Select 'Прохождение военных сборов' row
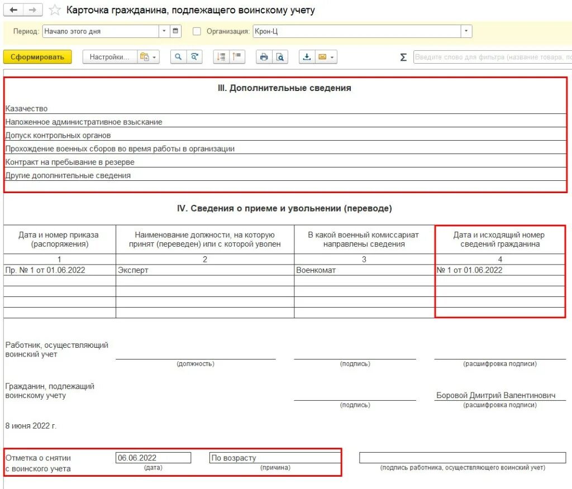The width and height of the screenshot is (572, 489). click(285, 148)
